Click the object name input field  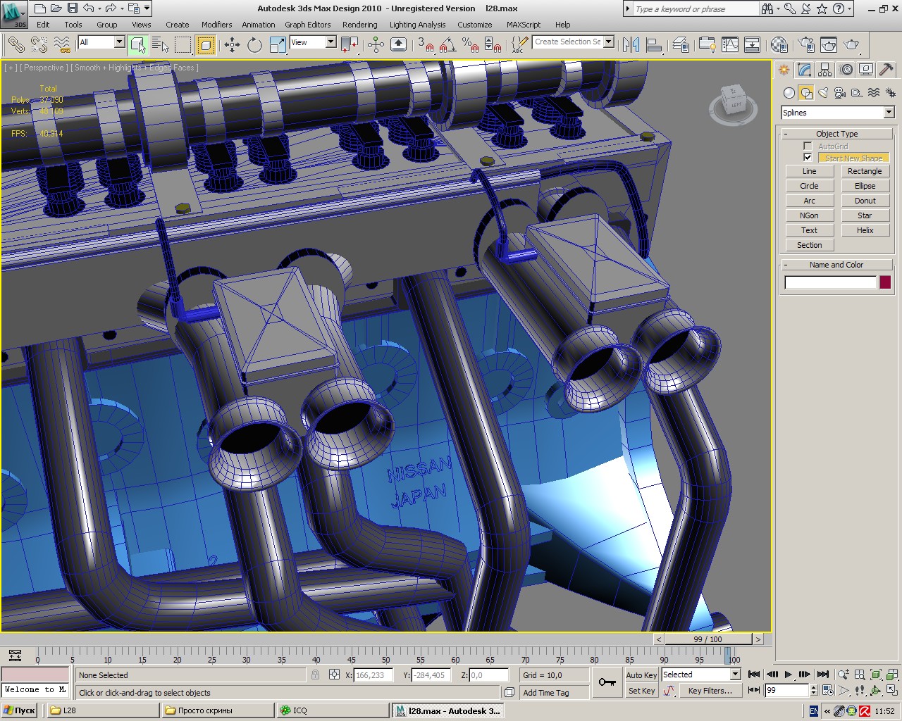[831, 282]
